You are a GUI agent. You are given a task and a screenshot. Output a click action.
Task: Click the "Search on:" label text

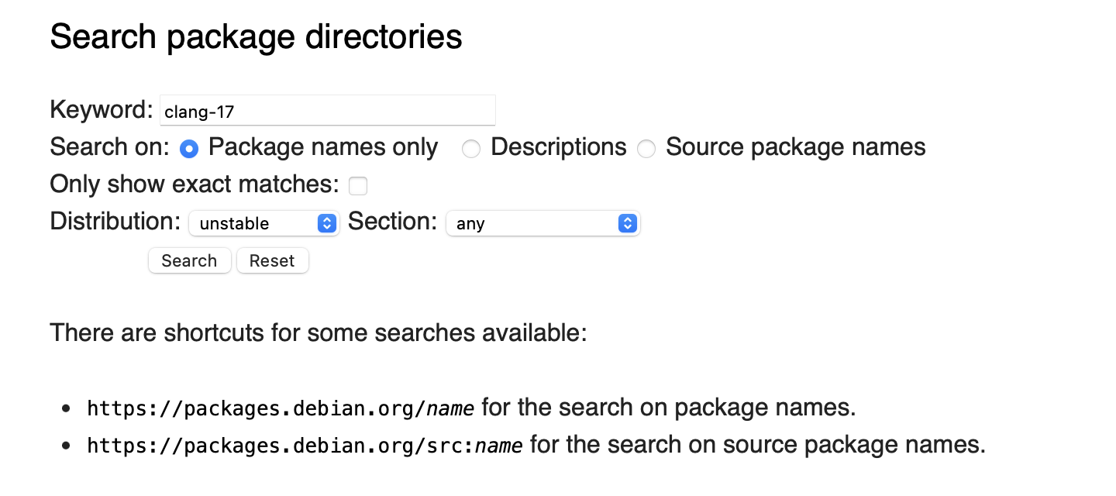(109, 147)
